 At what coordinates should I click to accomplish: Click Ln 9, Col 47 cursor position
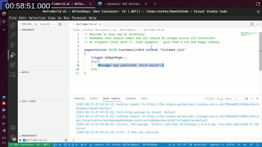187,145
